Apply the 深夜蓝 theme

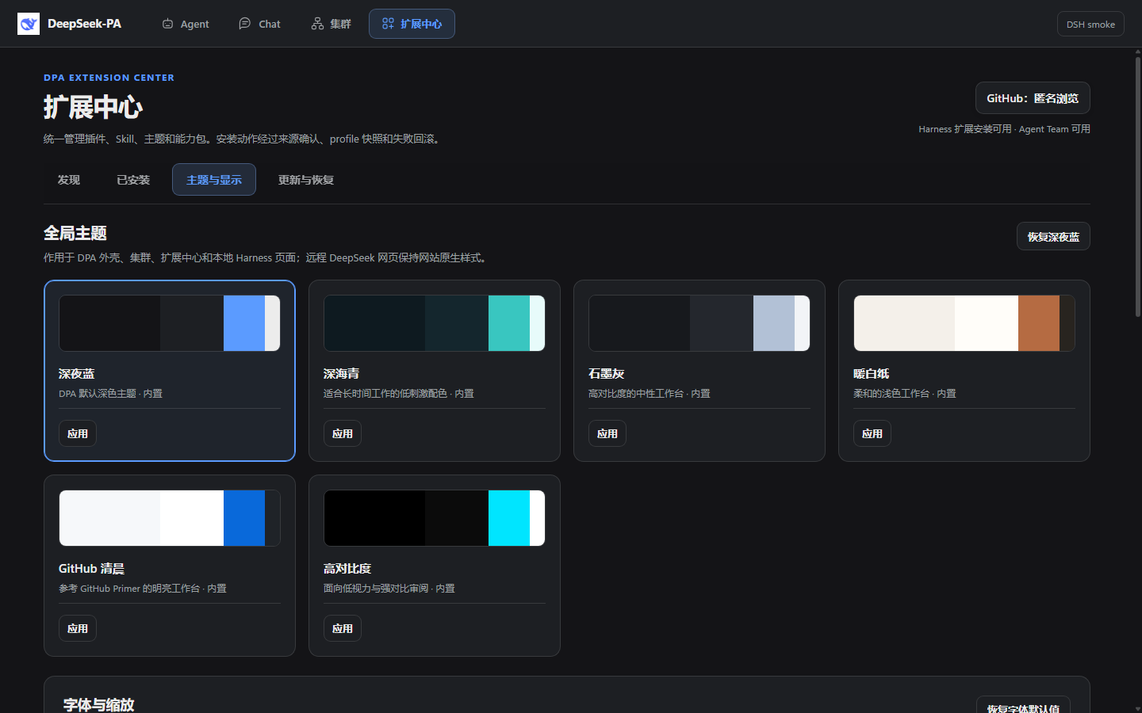(x=78, y=433)
